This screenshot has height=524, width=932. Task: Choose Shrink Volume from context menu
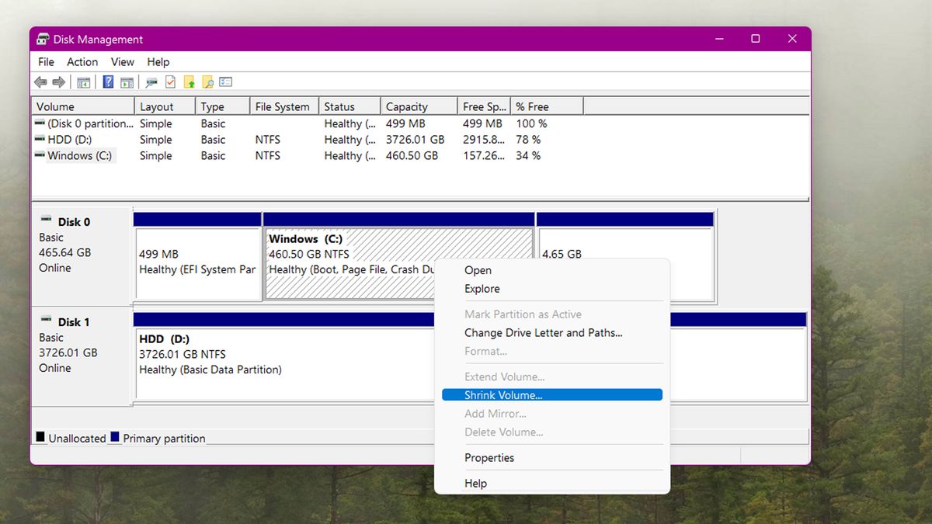[552, 395]
